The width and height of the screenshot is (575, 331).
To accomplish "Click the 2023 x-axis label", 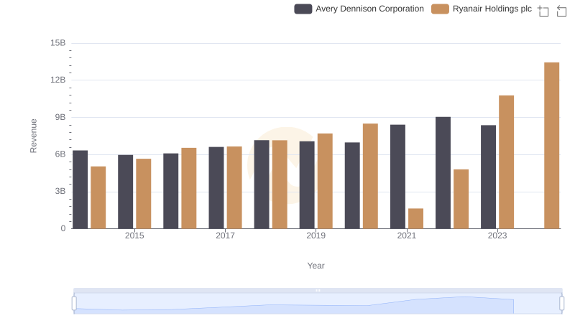I will pos(497,236).
